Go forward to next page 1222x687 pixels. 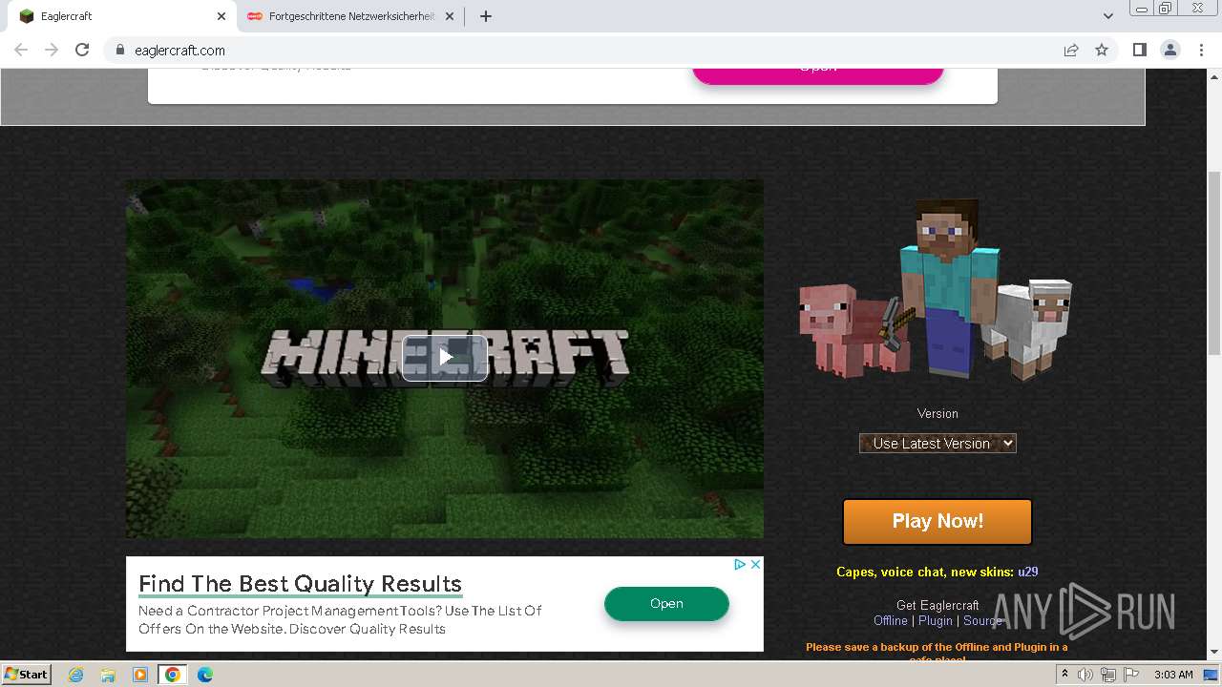(52, 50)
